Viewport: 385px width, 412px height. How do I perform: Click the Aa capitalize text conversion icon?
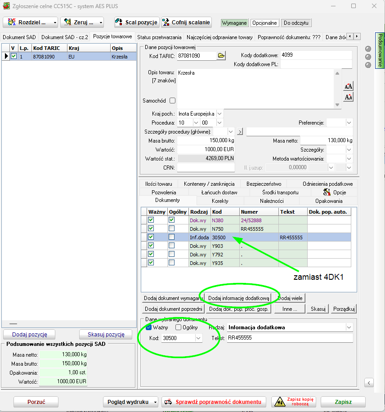pos(348,97)
